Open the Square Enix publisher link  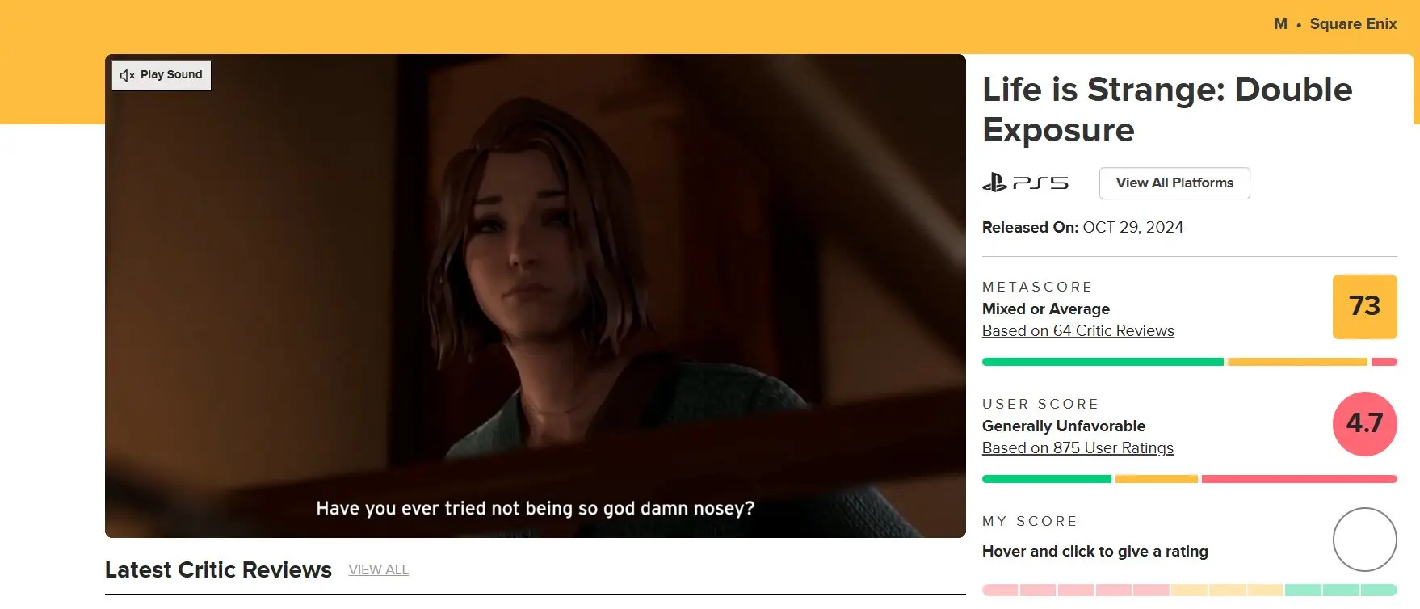1353,24
